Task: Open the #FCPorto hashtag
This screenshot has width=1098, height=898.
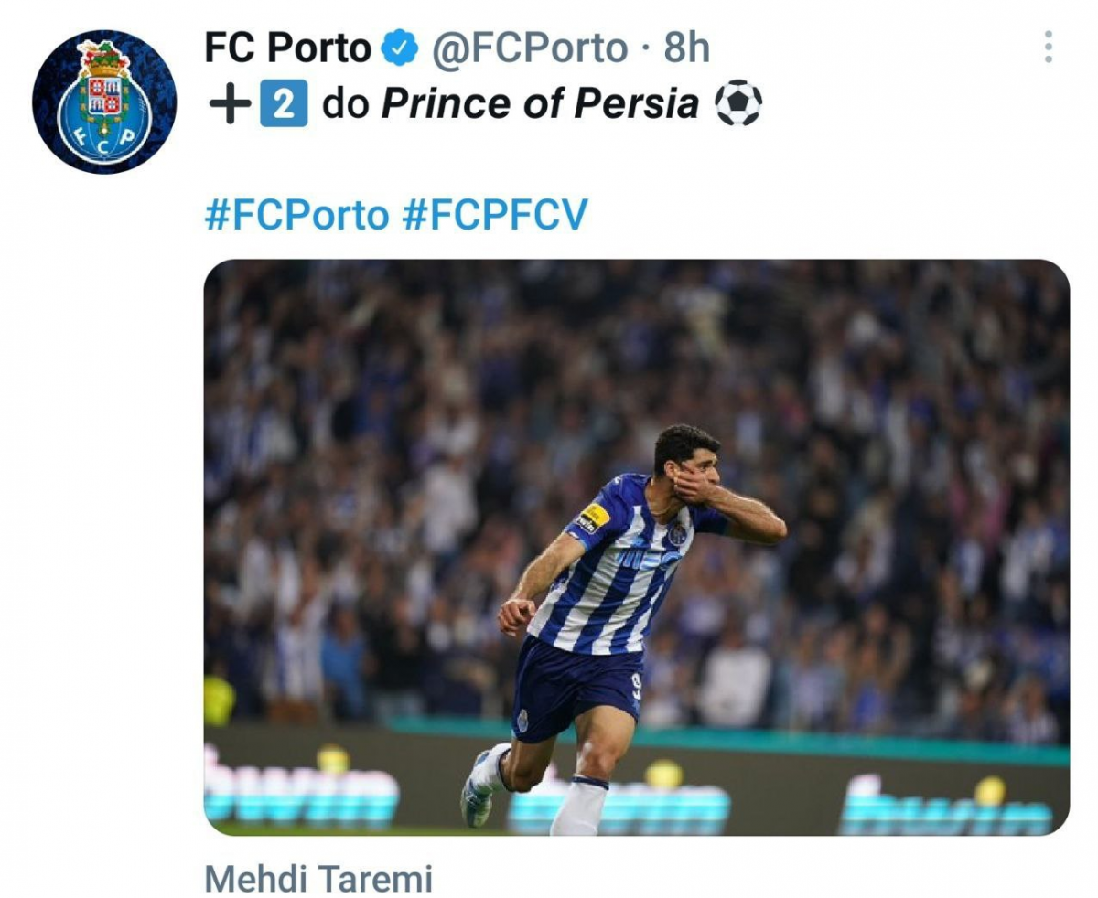Action: coord(296,216)
